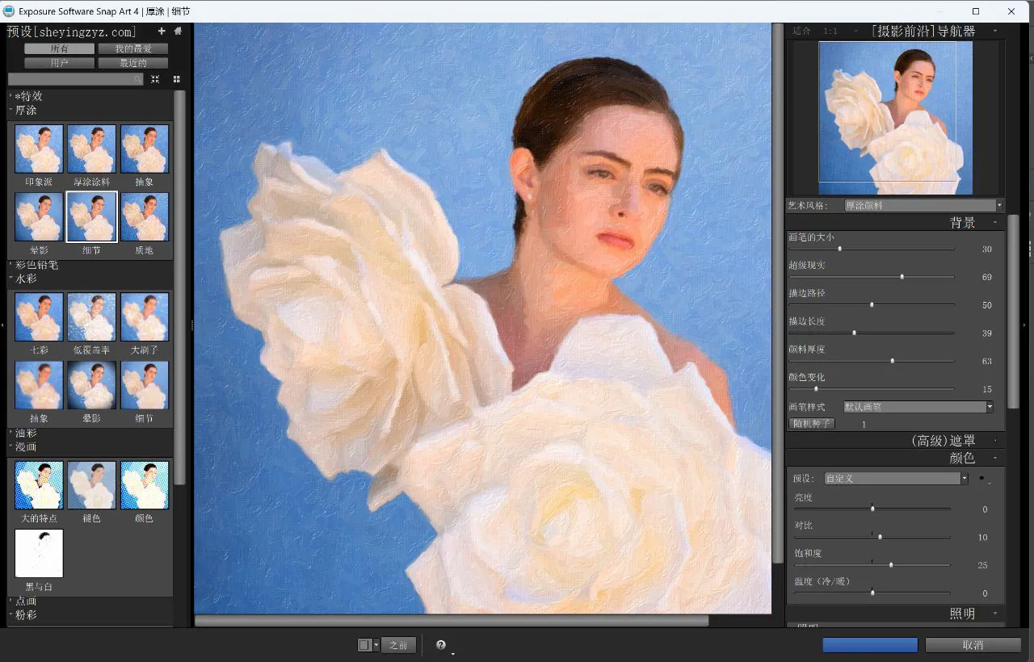The height and width of the screenshot is (662, 1034).
Task: Choose the 大的特点 comic preset
Action: pyautogui.click(x=39, y=484)
